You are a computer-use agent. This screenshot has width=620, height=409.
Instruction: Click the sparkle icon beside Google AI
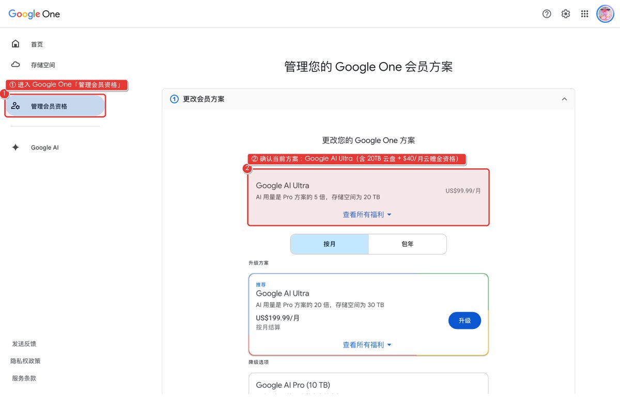point(16,147)
